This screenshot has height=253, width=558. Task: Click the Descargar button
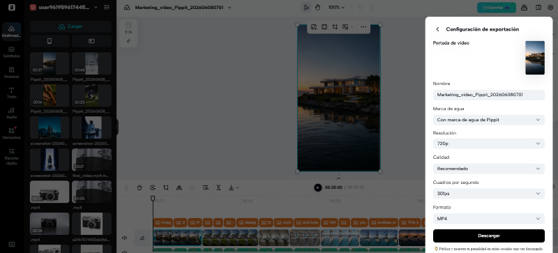point(489,236)
